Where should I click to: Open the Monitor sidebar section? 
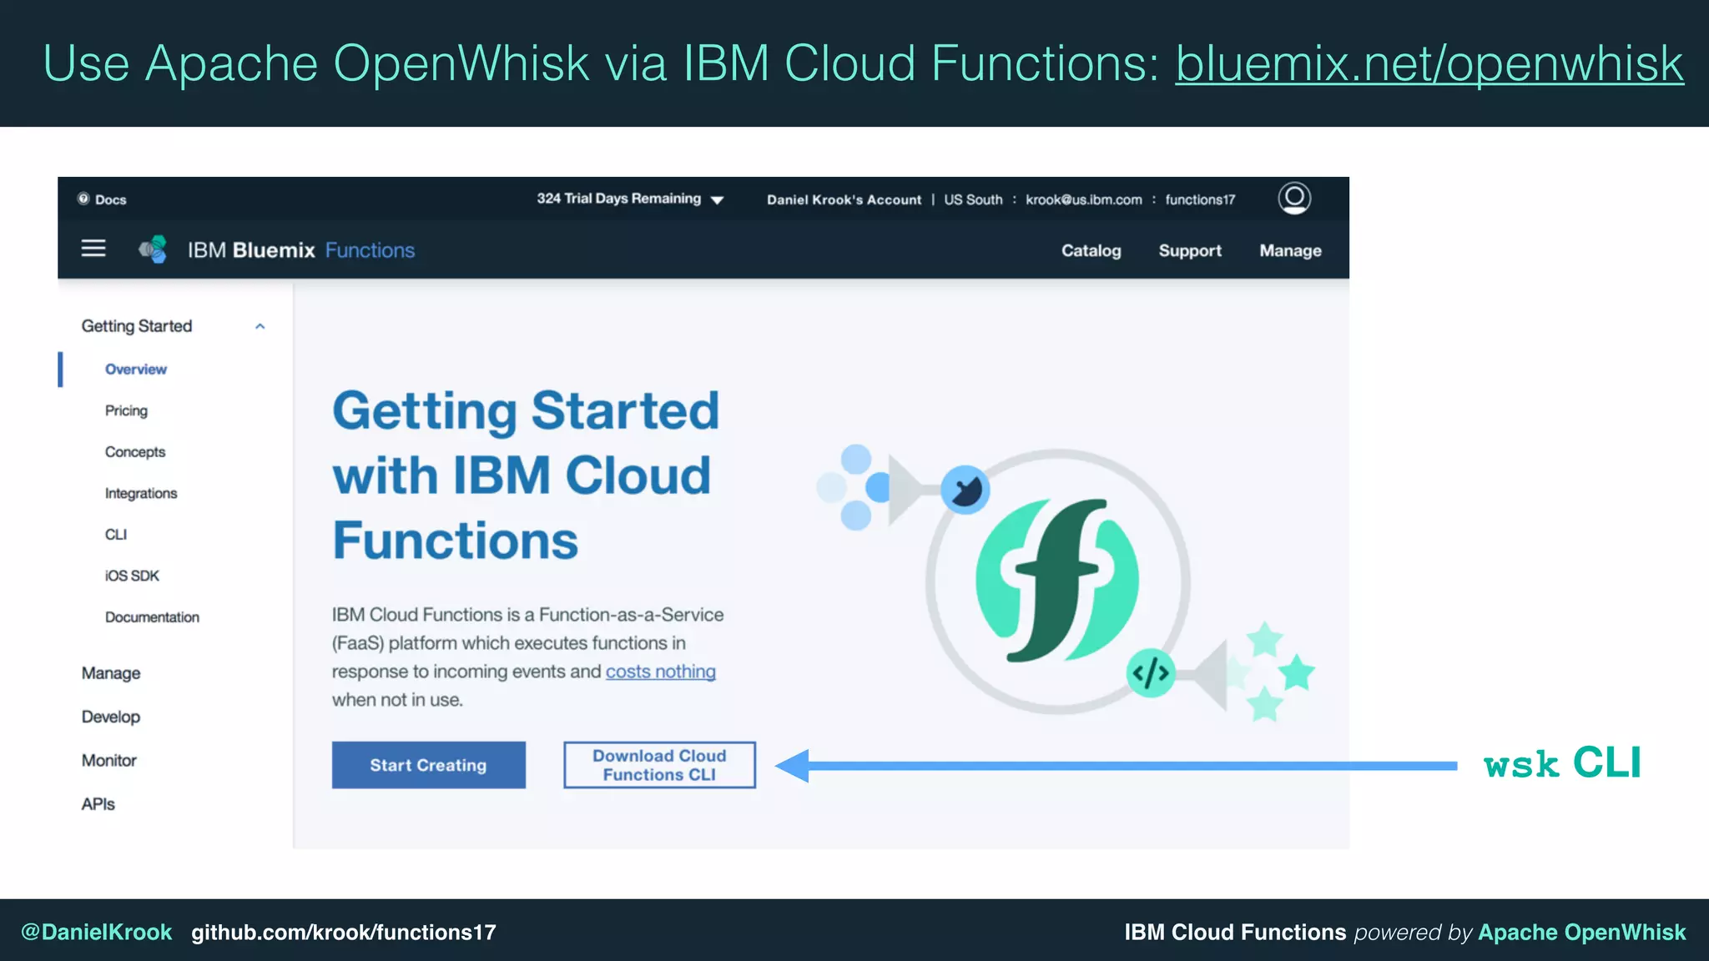pyautogui.click(x=108, y=760)
